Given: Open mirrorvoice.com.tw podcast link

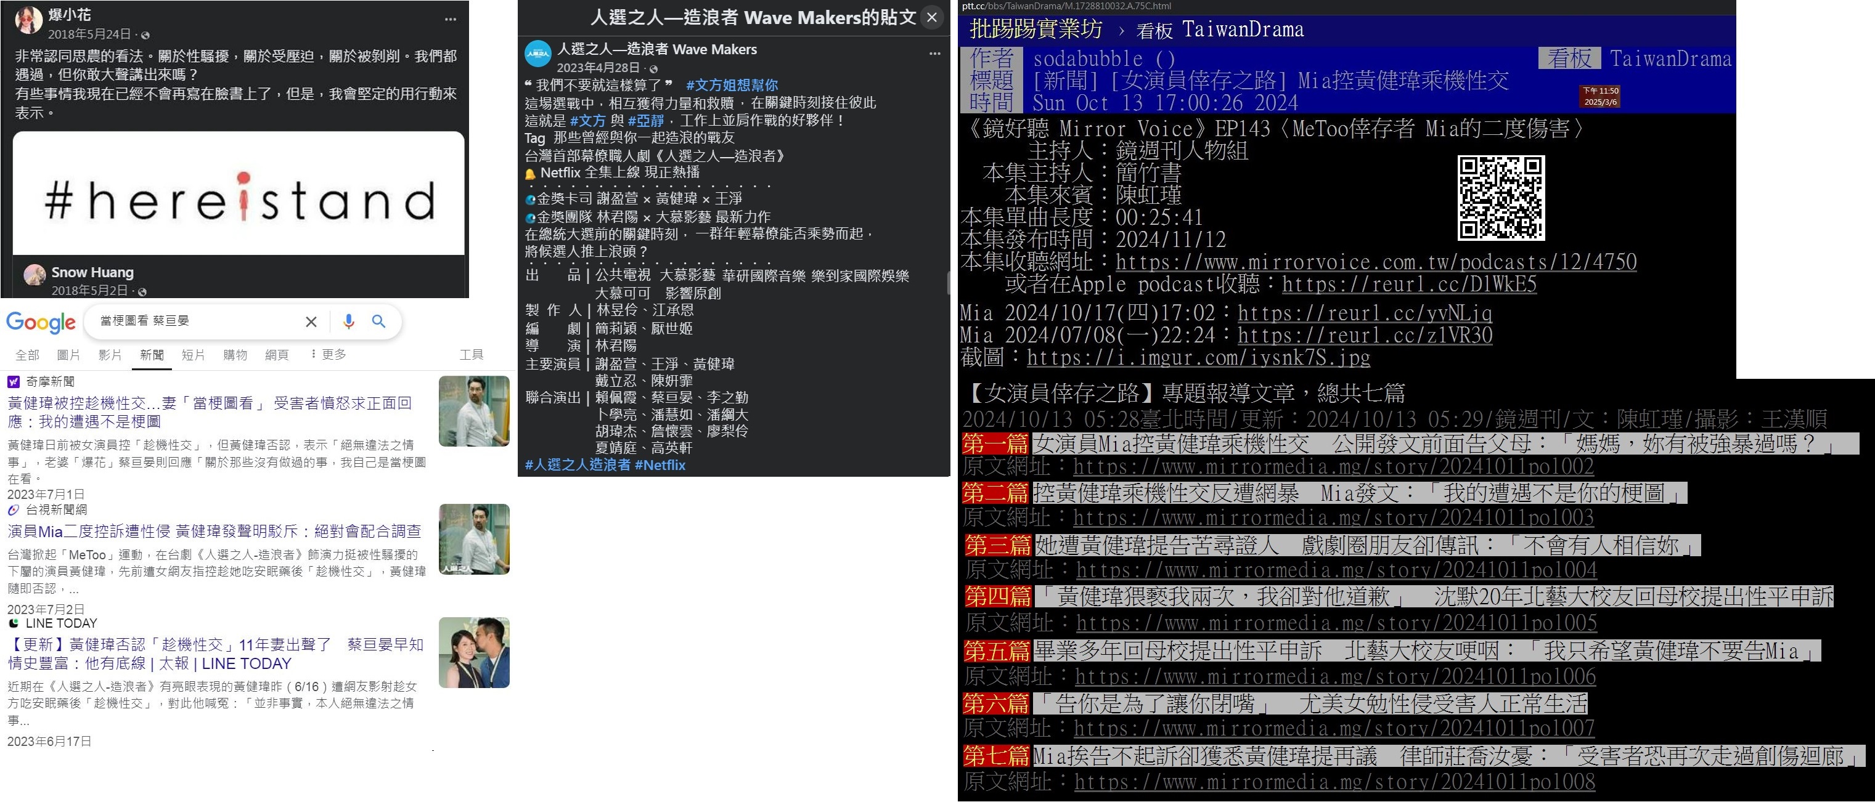Looking at the screenshot, I should 1376,262.
